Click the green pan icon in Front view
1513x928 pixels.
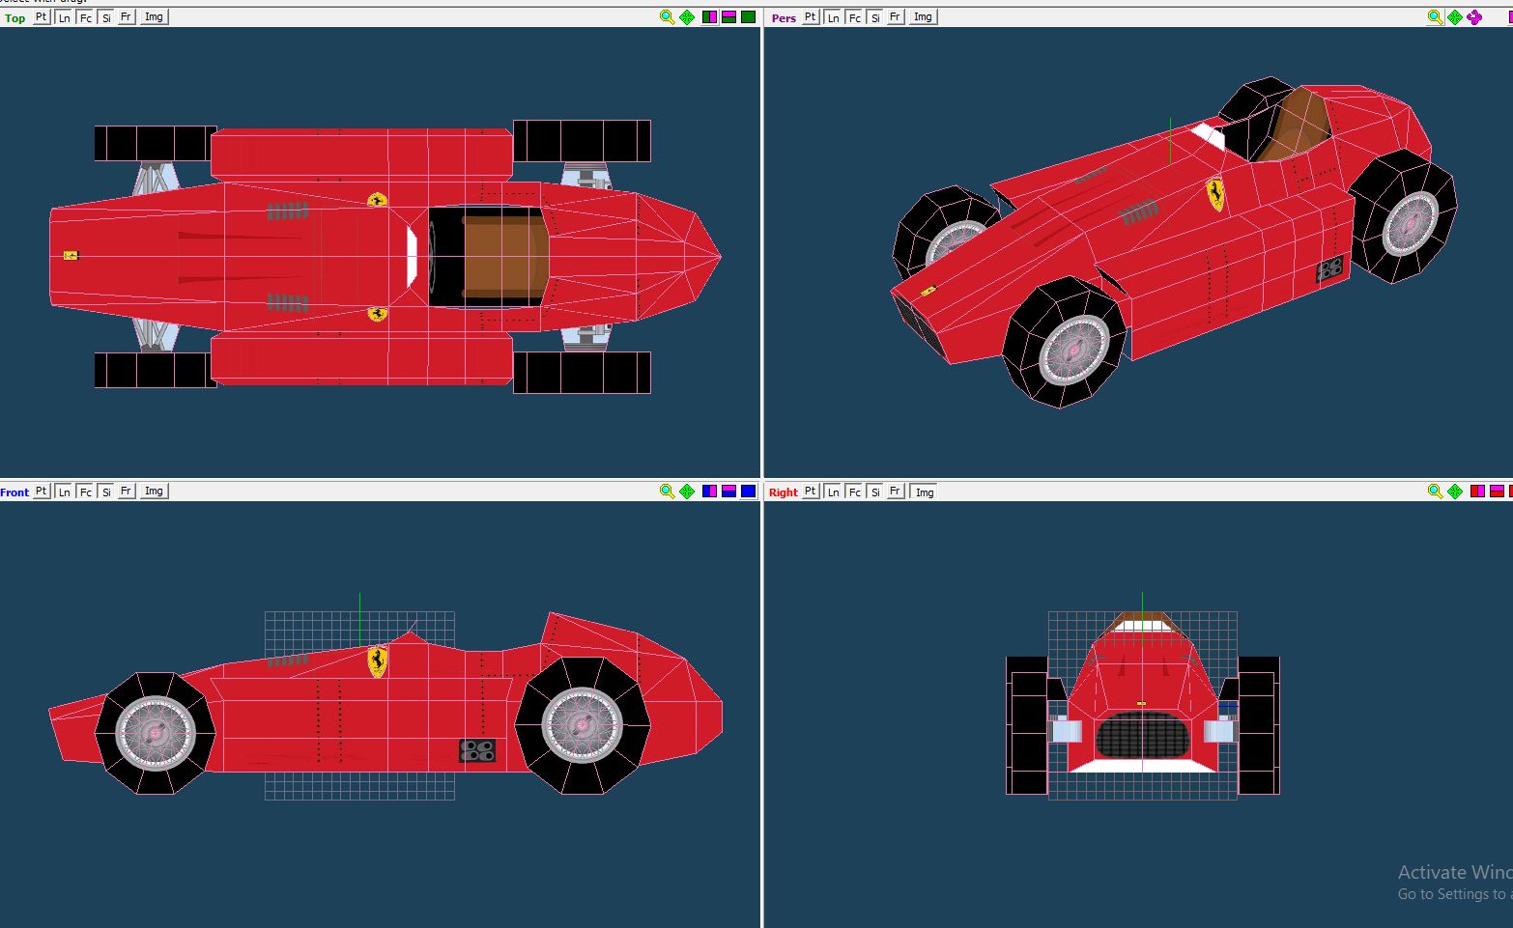[687, 492]
